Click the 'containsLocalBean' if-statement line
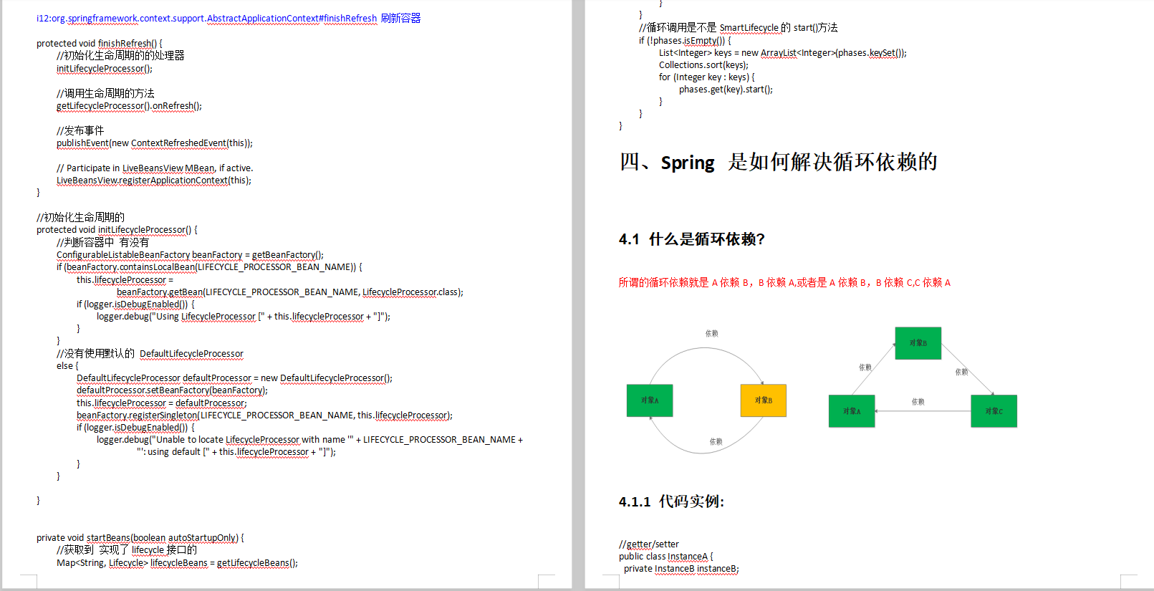This screenshot has width=1154, height=591. (209, 267)
